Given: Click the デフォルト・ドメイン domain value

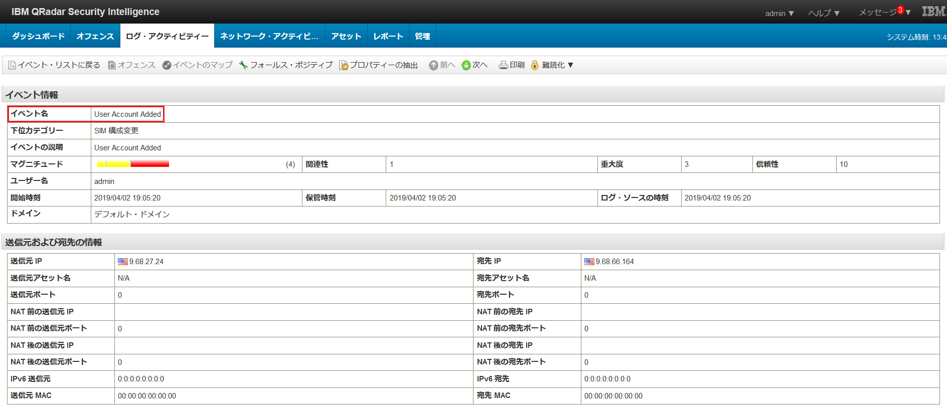Looking at the screenshot, I should [132, 215].
